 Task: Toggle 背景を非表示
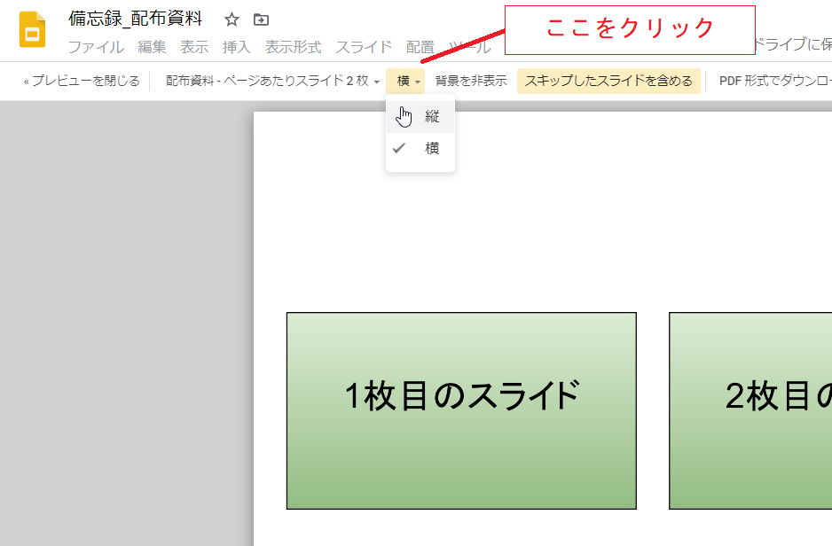click(x=471, y=82)
